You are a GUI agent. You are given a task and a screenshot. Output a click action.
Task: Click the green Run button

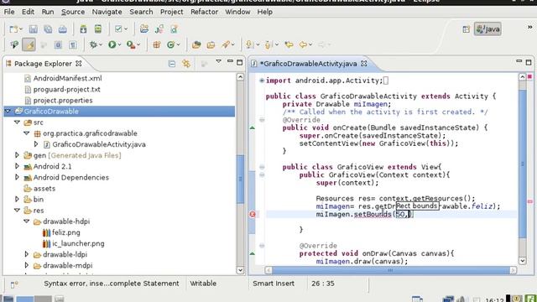point(112,44)
